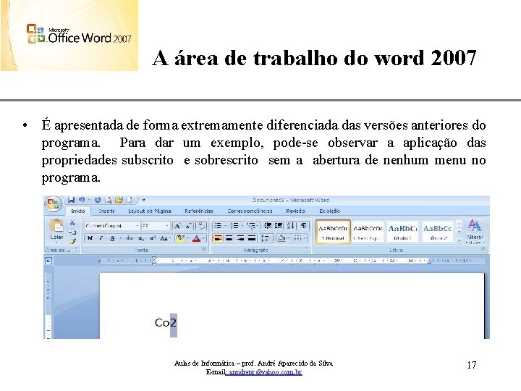Open the Line Spacing menu
Viewport: 521px width, 391px height.
(266, 238)
